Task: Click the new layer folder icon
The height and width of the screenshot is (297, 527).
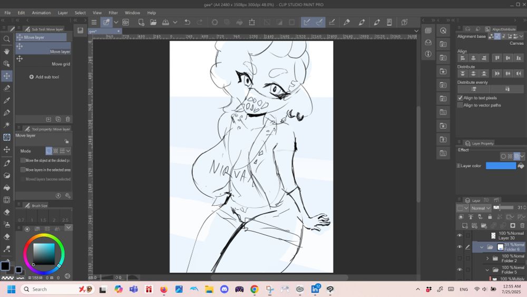Action: click(x=484, y=225)
